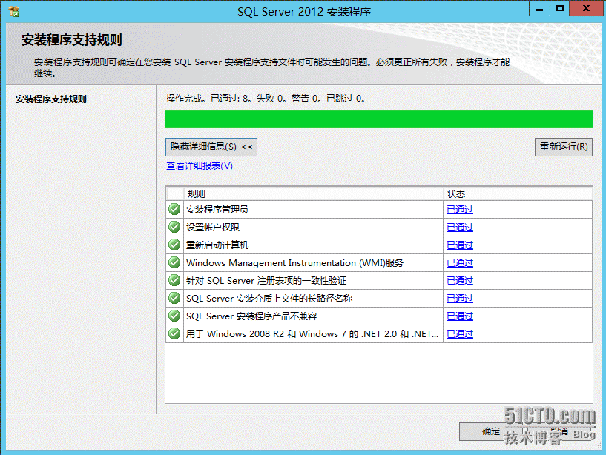Open 已通过 link for 注册表项的一致性验证
This screenshot has height=455, width=606.
pyautogui.click(x=460, y=280)
